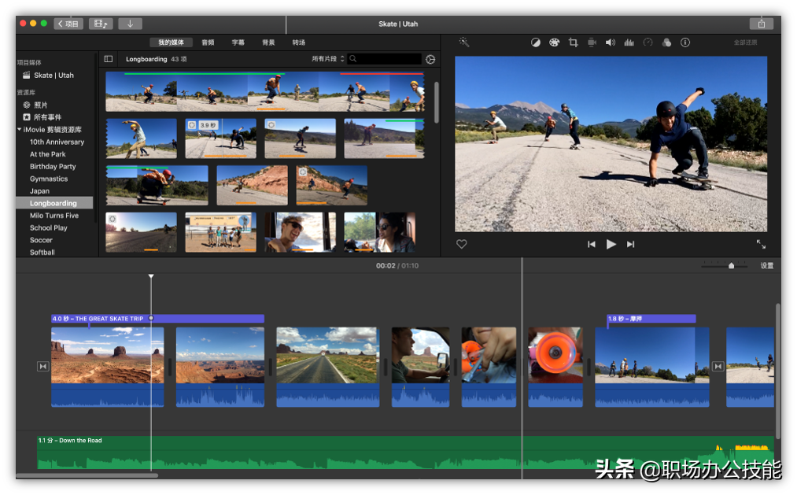Image resolution: width=797 pixels, height=495 pixels.
Task: Open the color correction palette tool
Action: pyautogui.click(x=554, y=42)
